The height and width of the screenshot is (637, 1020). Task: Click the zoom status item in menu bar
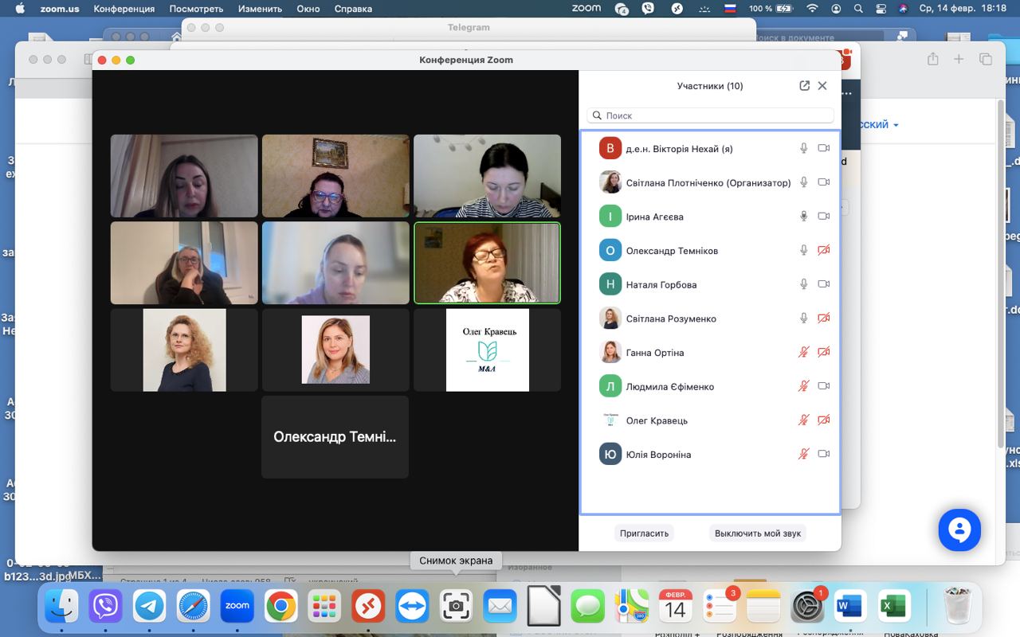click(586, 9)
